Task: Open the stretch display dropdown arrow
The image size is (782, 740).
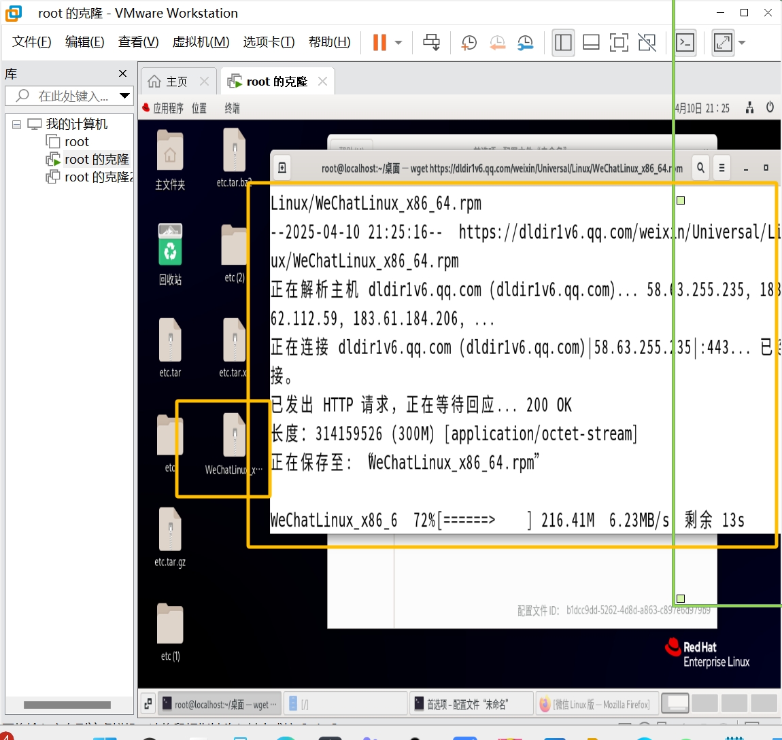Action: (742, 43)
